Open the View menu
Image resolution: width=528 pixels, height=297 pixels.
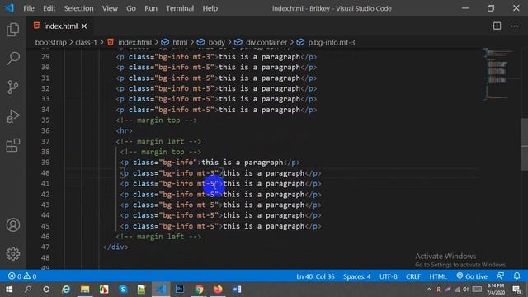(x=110, y=8)
